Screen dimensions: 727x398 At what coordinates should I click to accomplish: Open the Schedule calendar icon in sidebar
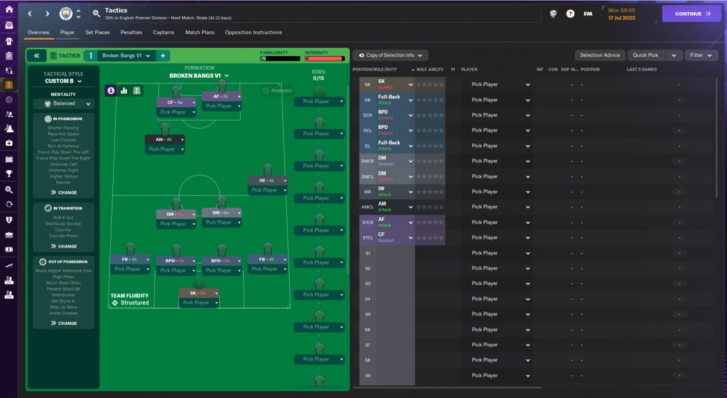click(9, 159)
